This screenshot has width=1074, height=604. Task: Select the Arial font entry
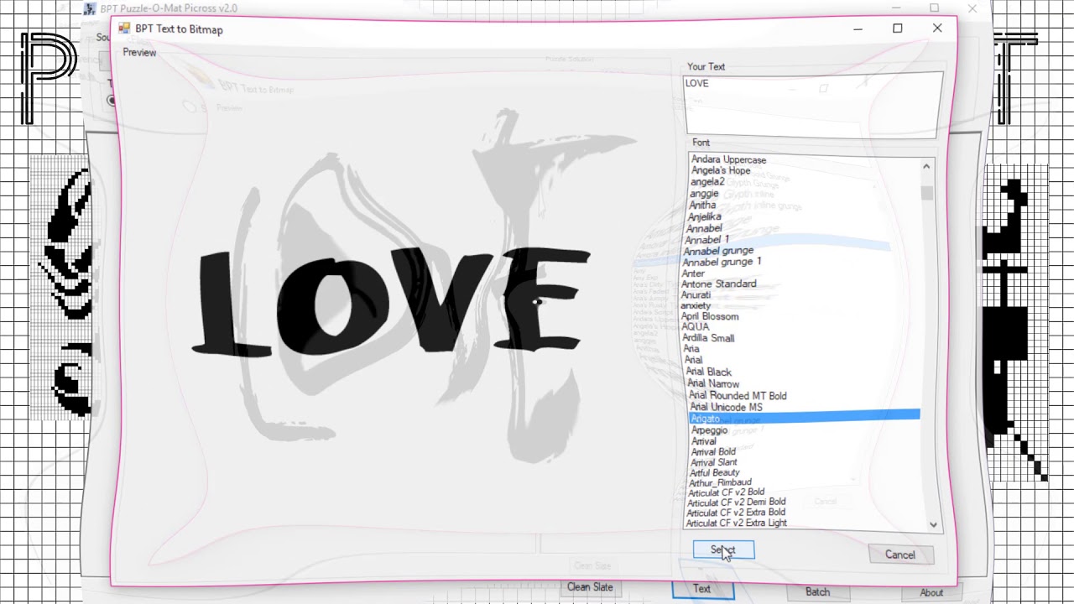[693, 360]
